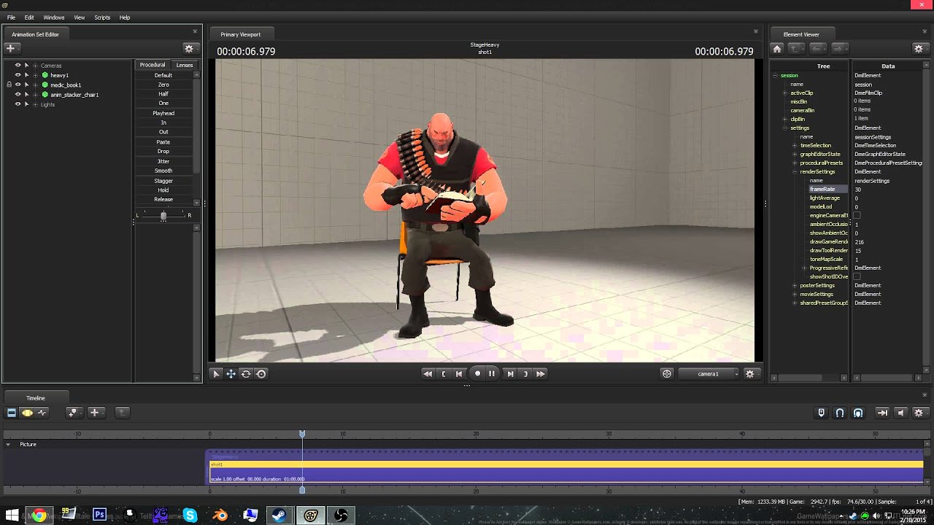Screen dimensions: 934x525
Task: Step forward one frame
Action: pyautogui.click(x=510, y=373)
